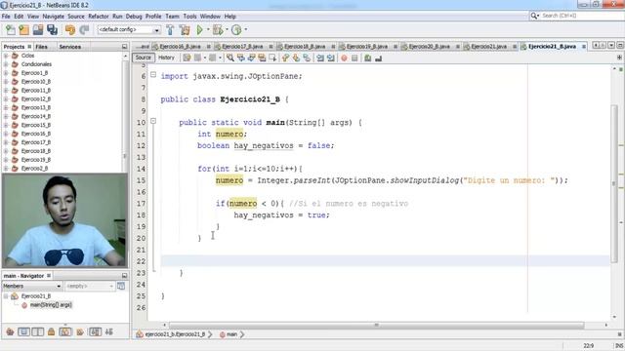Click the Build Project hammer icon
The width and height of the screenshot is (625, 351).
click(170, 30)
